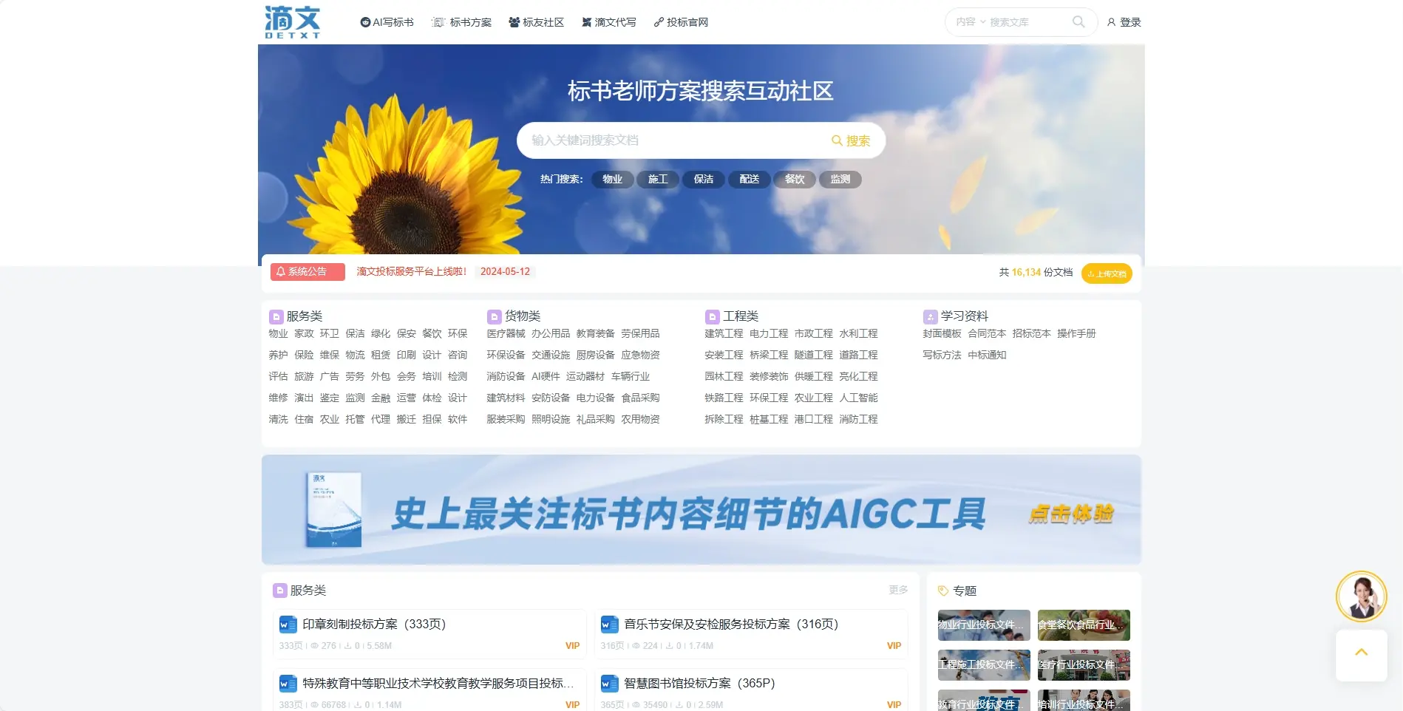Open the customer service avatar icon
The image size is (1403, 711).
tap(1361, 596)
